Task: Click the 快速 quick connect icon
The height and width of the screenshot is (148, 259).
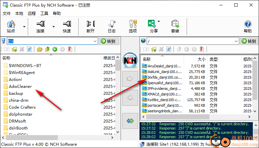Action: click(67, 26)
